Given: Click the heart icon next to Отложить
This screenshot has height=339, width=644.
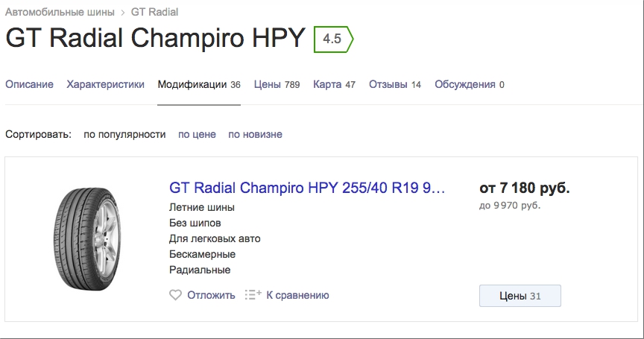Looking at the screenshot, I should point(175,295).
